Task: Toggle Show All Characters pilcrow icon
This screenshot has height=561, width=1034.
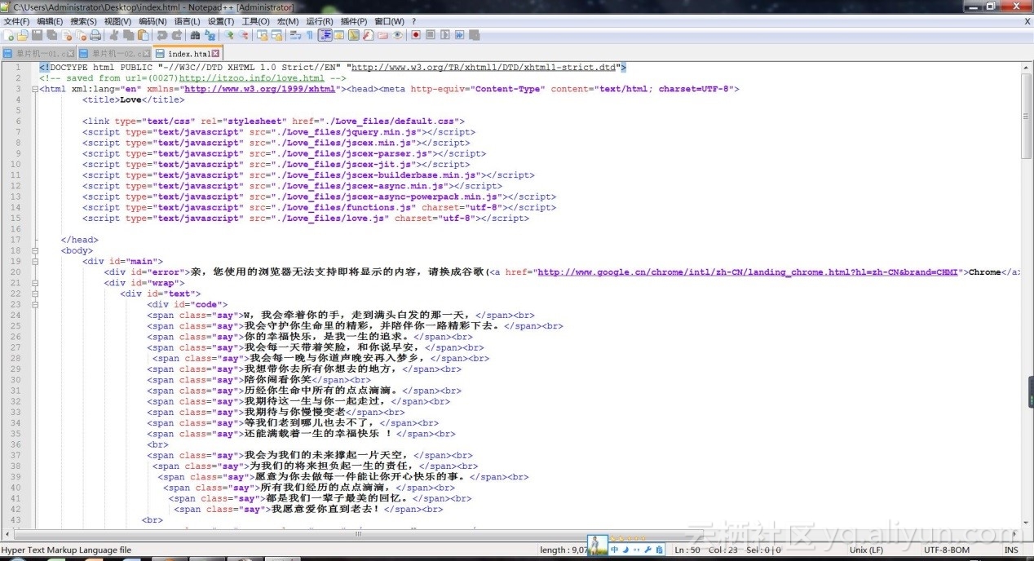Action: tap(309, 36)
